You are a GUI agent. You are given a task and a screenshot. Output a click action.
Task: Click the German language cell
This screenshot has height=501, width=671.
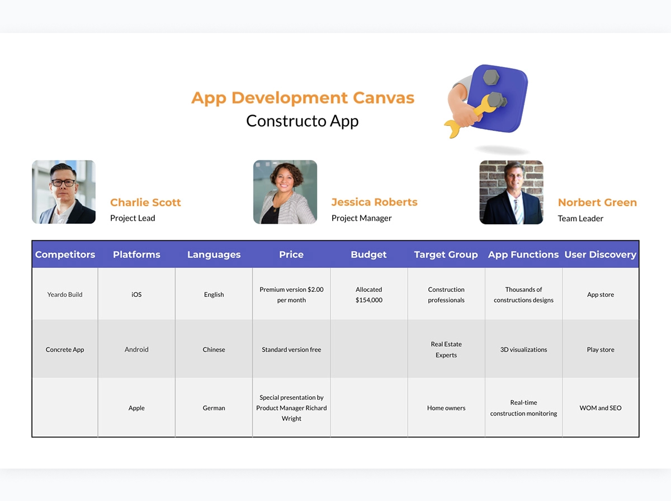point(214,408)
